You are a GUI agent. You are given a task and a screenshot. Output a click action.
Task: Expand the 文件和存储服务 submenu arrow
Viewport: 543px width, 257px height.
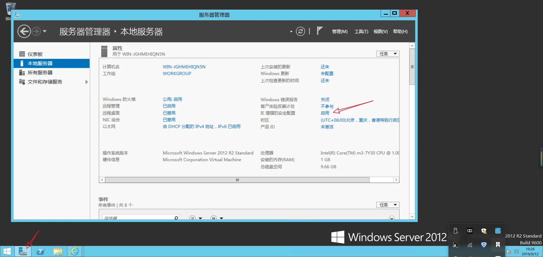pos(87,82)
